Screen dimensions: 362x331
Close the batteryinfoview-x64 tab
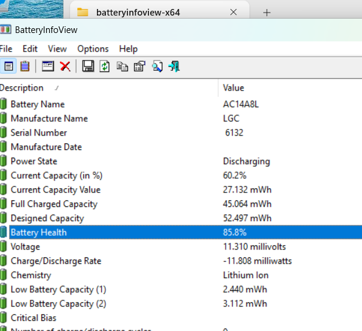click(233, 12)
